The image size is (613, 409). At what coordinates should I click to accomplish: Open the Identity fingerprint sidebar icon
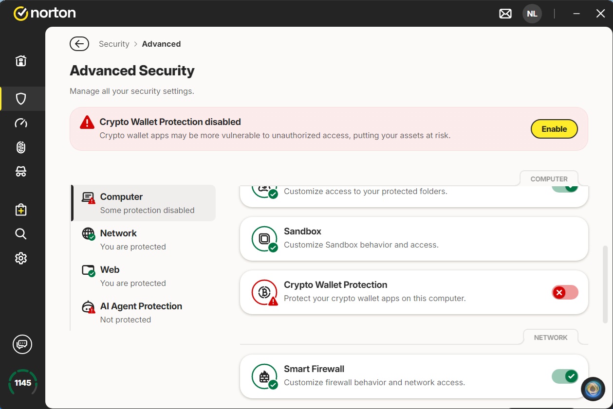[20, 147]
